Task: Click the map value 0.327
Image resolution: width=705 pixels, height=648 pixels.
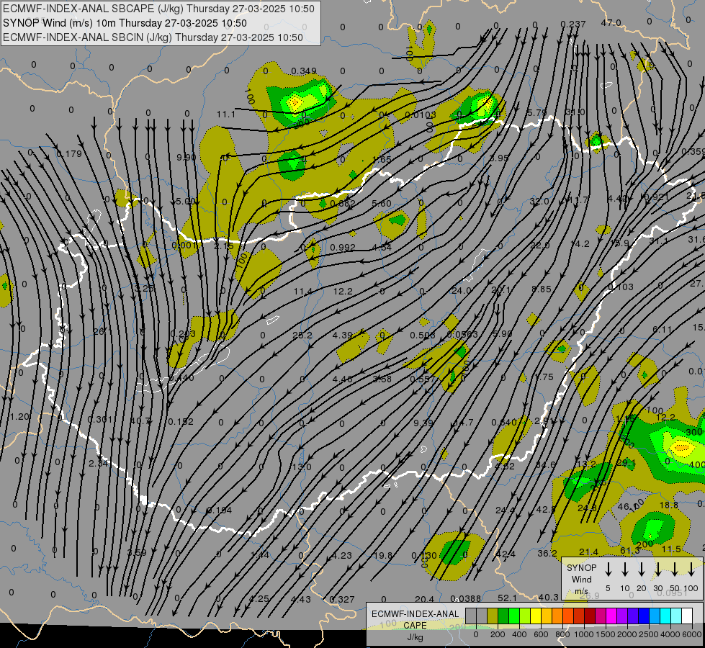Action: tap(342, 599)
